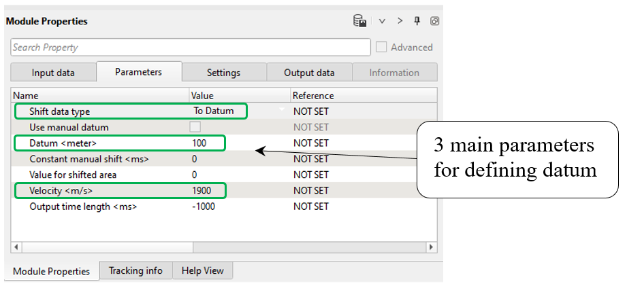Click the Reference column header

pos(364,96)
